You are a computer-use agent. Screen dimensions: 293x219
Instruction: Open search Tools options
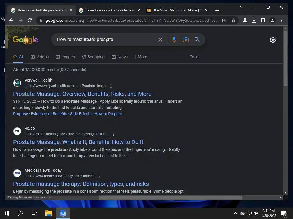(x=195, y=57)
